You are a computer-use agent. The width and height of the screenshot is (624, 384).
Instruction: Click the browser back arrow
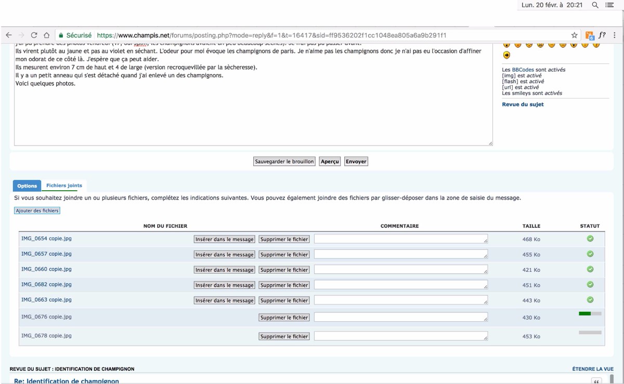[9, 35]
